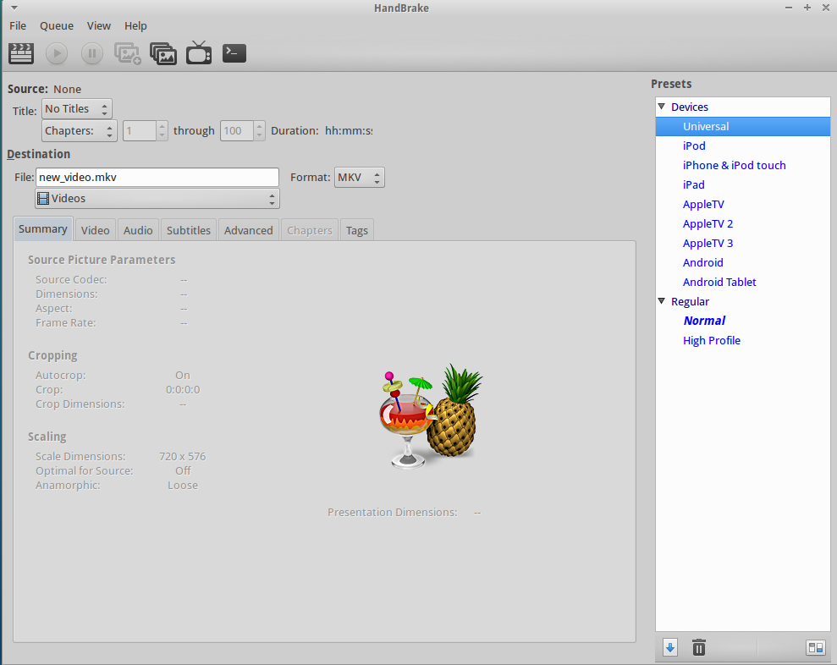The height and width of the screenshot is (665, 837).
Task: Collapse the Regular preset group
Action: tap(661, 301)
